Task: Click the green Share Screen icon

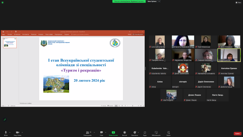Action: [x=113, y=132]
